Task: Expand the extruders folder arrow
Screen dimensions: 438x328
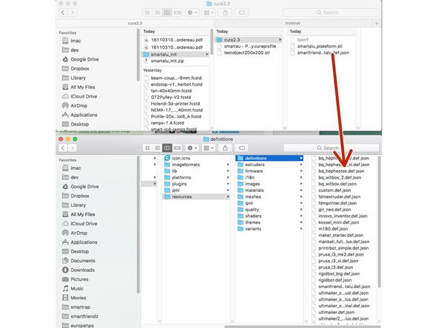Action: click(x=301, y=165)
